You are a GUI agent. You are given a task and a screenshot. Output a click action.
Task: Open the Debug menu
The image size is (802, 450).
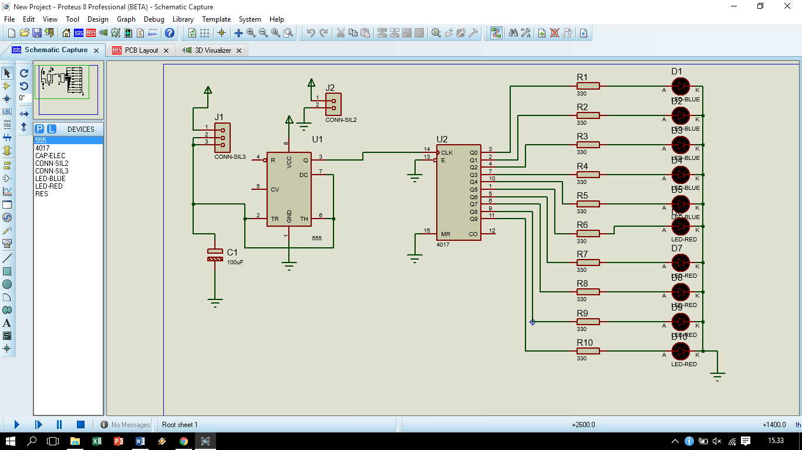[154, 19]
